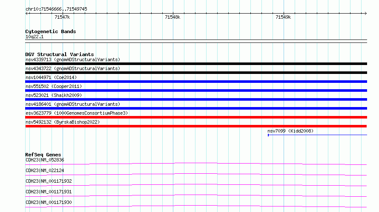Open variant nsv523021 (Shaikh2009) label
Image resolution: width=379 pixels, height=212 pixels.
[x=54, y=95]
